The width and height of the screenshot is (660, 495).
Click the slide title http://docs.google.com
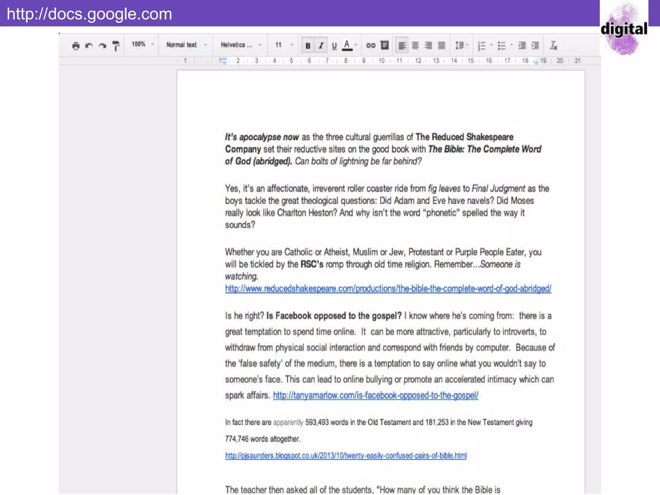coord(90,14)
